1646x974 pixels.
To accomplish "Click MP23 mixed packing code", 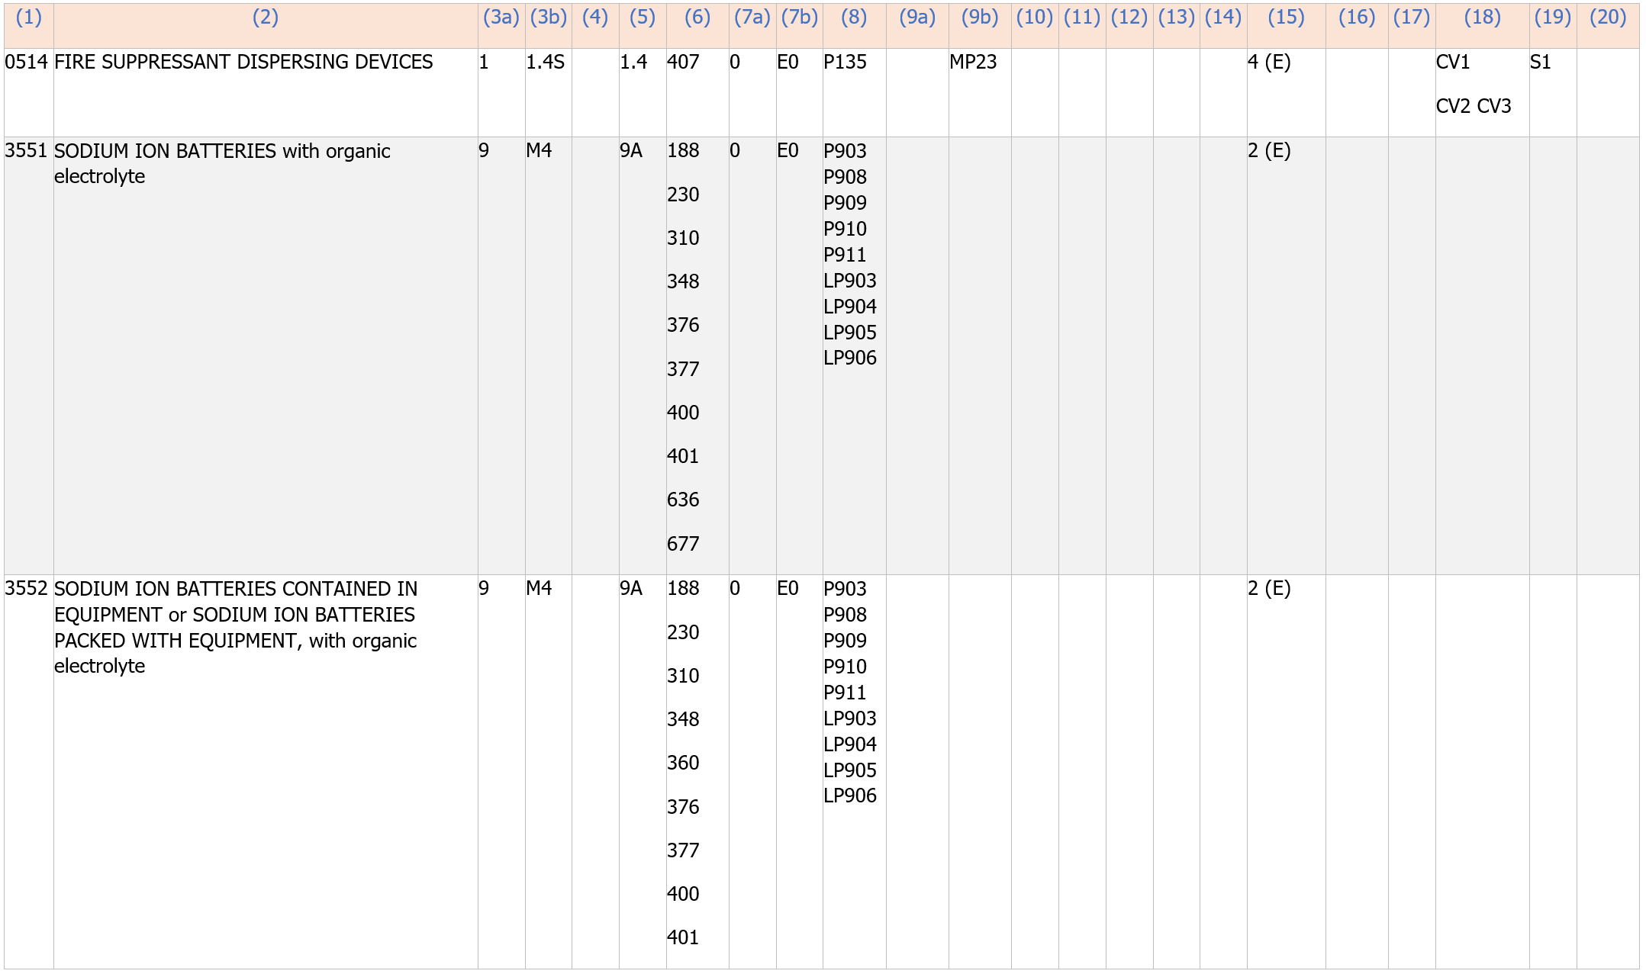I will tap(972, 63).
